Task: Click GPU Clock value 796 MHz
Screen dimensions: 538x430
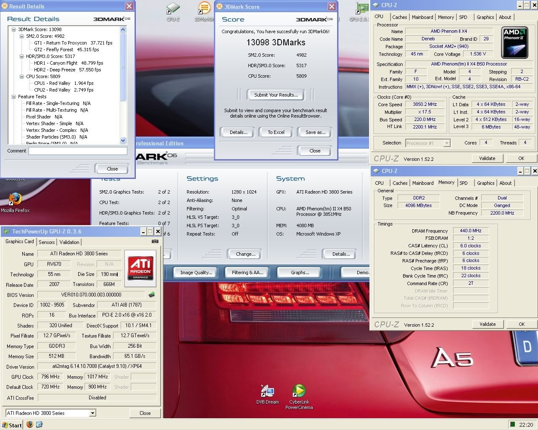Action: [50, 377]
